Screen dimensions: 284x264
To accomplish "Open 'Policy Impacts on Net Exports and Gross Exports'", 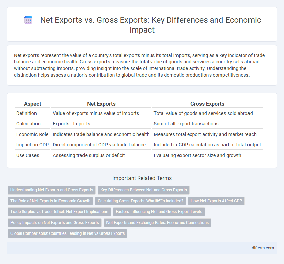I will (x=55, y=223).
